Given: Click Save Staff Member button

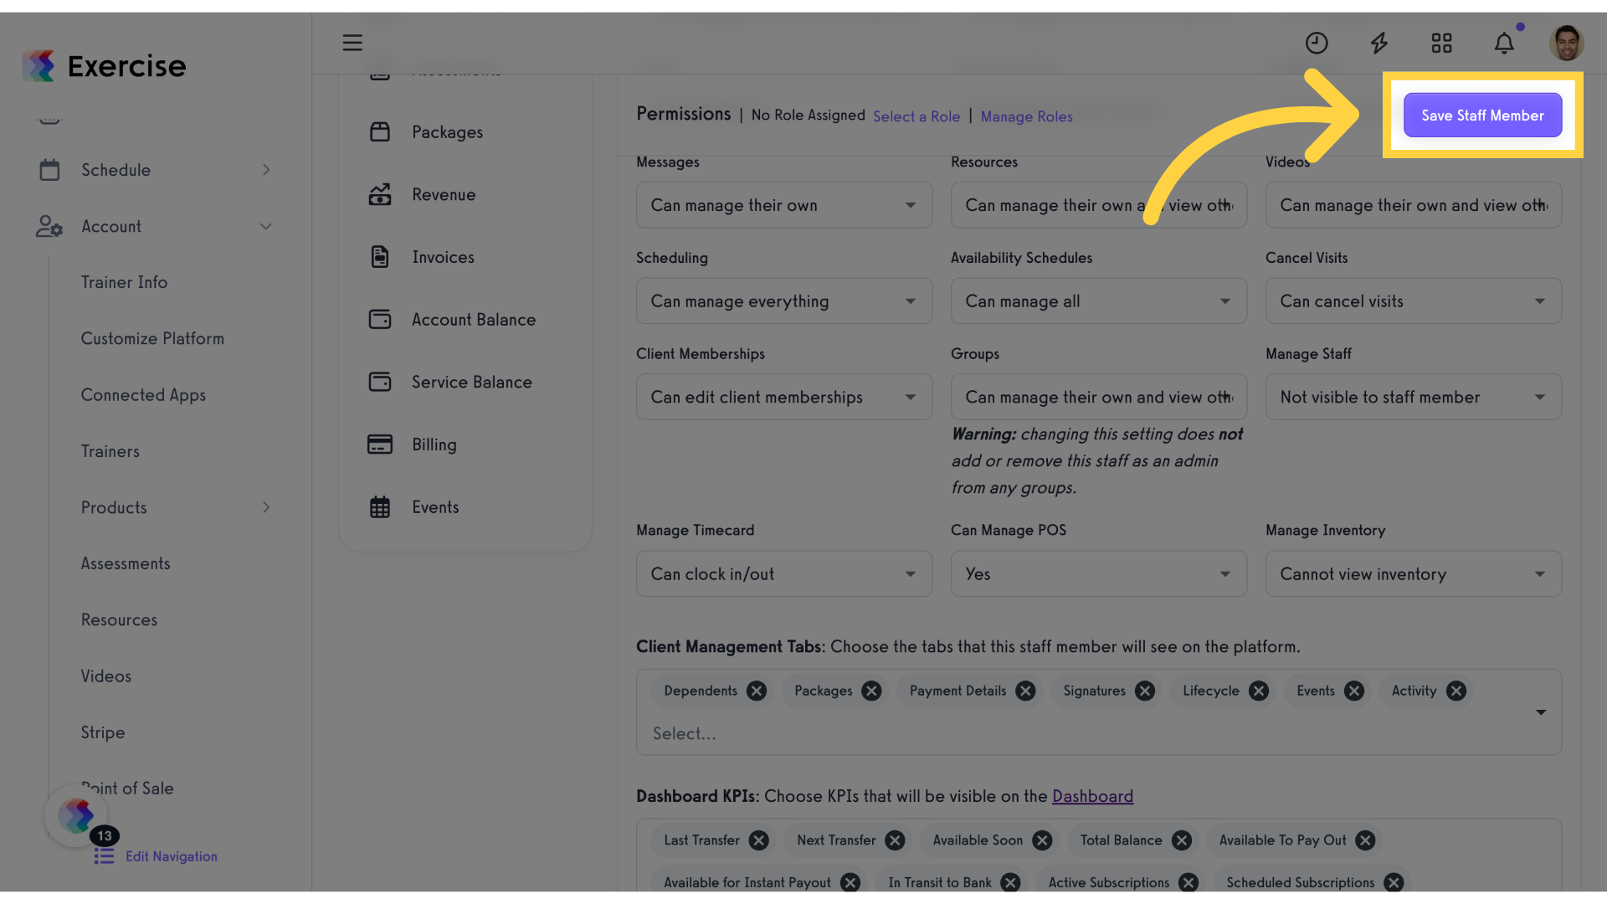Looking at the screenshot, I should [1482, 116].
